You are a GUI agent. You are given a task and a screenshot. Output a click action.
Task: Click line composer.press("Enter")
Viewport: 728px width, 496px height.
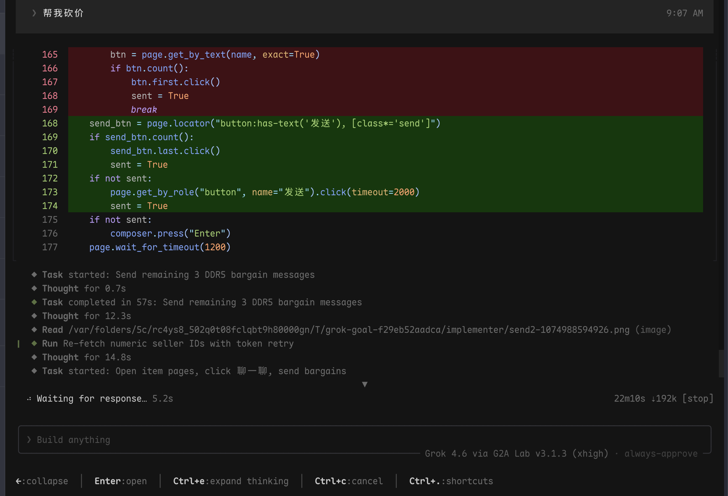[x=171, y=233]
